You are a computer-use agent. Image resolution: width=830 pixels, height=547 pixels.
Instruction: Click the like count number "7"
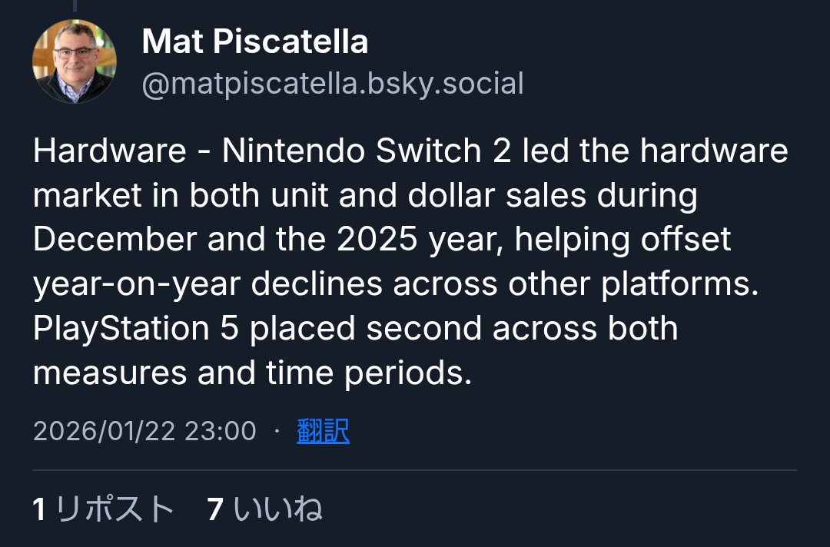[x=215, y=509]
